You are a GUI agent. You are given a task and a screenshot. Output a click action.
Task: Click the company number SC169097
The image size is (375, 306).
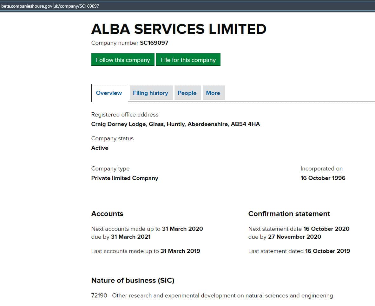point(154,43)
